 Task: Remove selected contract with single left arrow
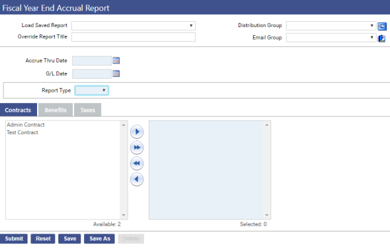(137, 179)
